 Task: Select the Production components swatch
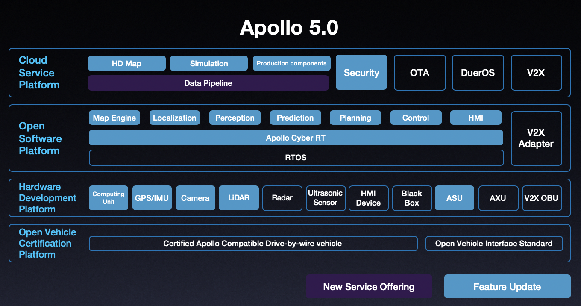click(x=291, y=63)
